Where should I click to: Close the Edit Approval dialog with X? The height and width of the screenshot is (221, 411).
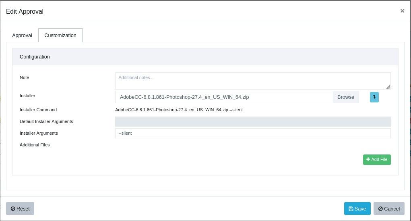point(402,11)
